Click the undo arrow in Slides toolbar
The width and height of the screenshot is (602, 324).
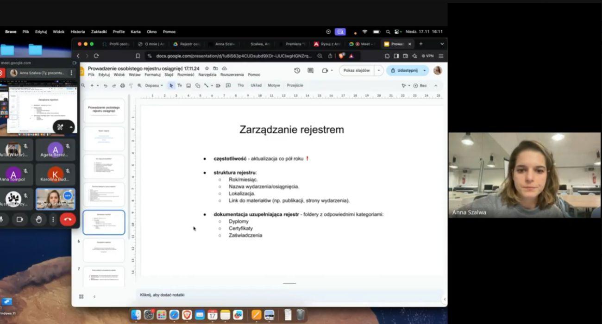tap(106, 86)
